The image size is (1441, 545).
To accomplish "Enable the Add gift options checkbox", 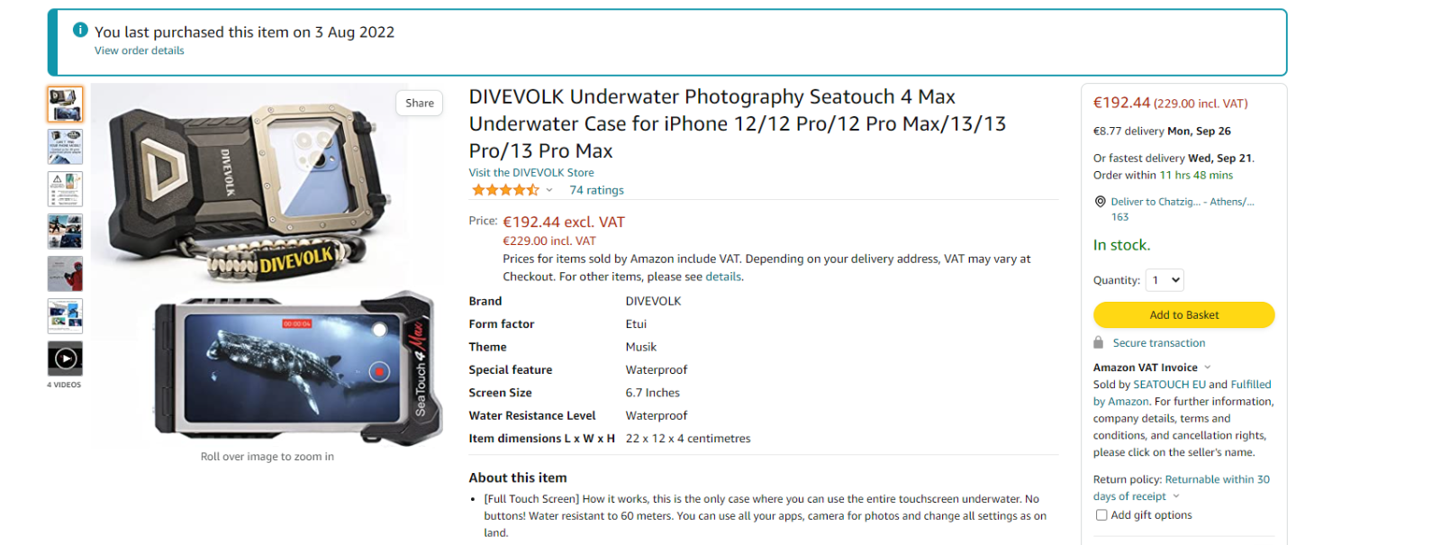I will pos(1101,515).
